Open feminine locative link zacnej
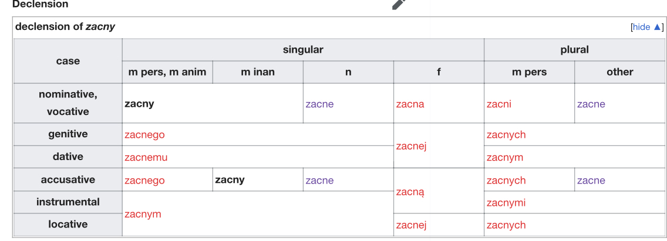The image size is (667, 241). pyautogui.click(x=411, y=225)
